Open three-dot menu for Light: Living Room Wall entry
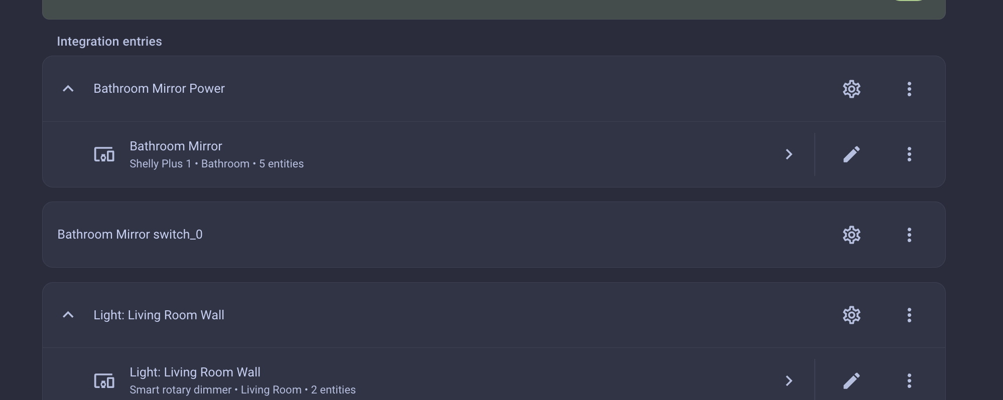 (x=909, y=315)
